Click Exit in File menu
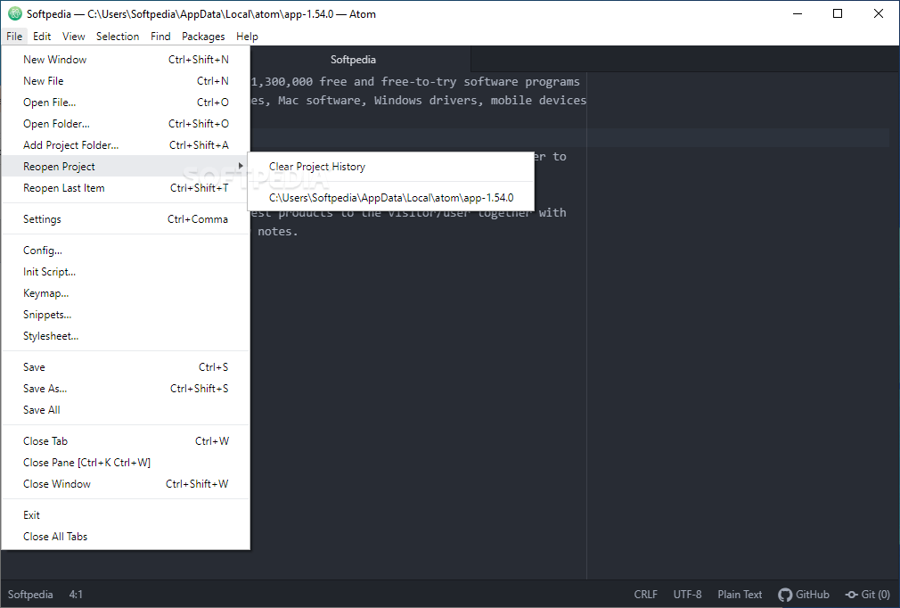900x608 pixels. coord(126,515)
